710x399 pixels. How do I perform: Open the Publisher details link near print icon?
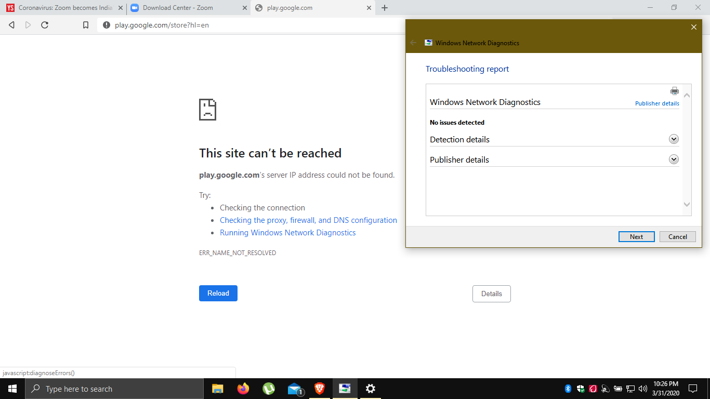[657, 103]
